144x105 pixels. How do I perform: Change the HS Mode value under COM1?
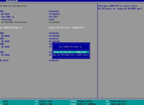click(x=54, y=14)
